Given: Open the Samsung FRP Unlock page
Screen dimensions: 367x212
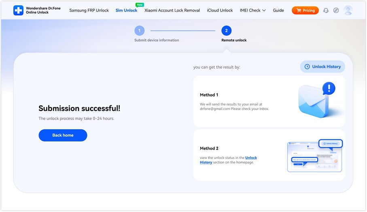Looking at the screenshot, I should (x=89, y=10).
